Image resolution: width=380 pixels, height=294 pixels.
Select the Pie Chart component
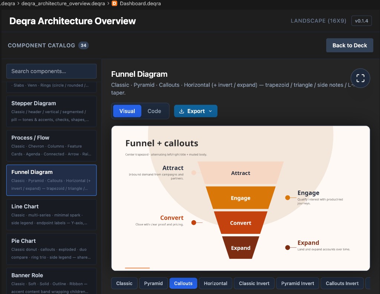pos(51,249)
